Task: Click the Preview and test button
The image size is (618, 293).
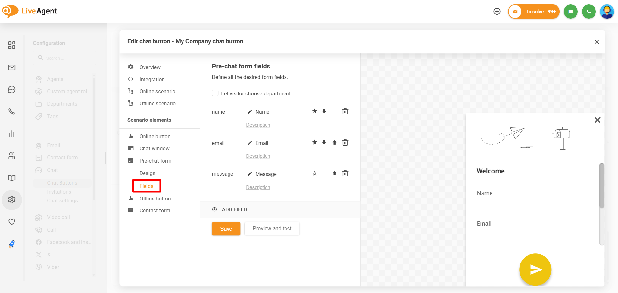Action: pyautogui.click(x=272, y=229)
